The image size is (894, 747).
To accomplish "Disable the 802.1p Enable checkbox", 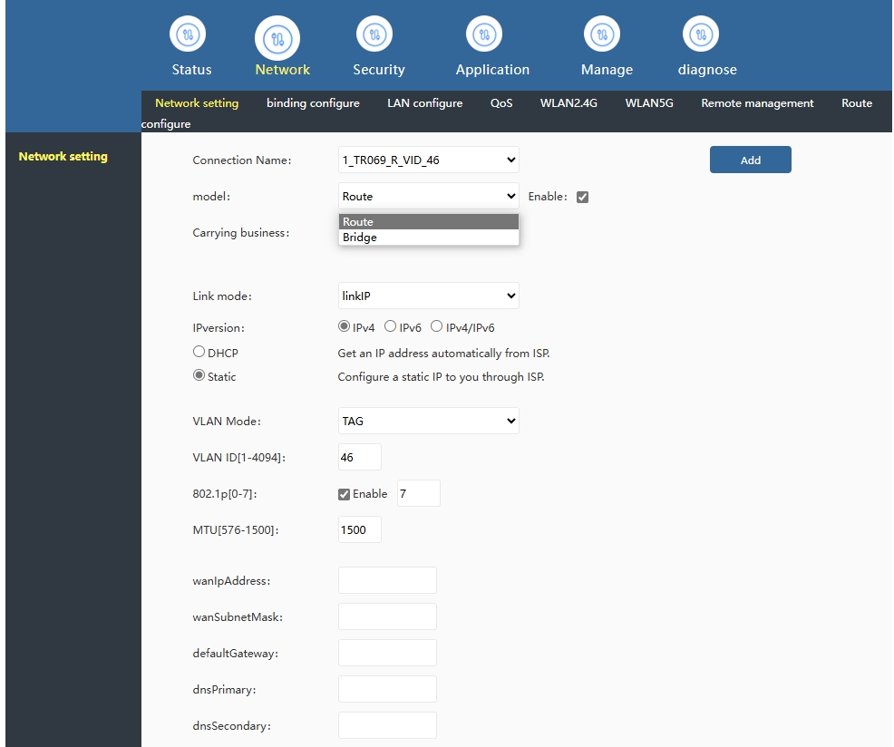I will (344, 494).
